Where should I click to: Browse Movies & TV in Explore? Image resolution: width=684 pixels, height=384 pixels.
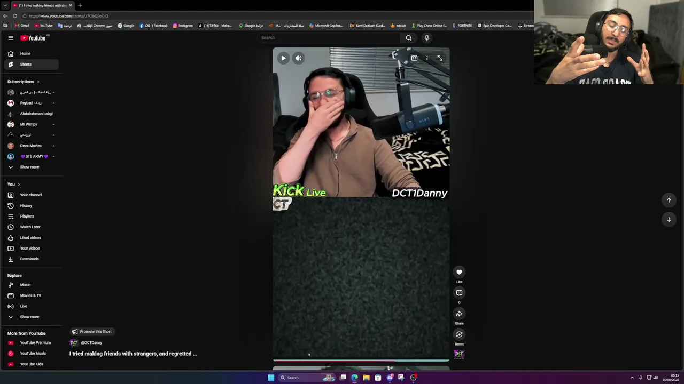pyautogui.click(x=32, y=295)
